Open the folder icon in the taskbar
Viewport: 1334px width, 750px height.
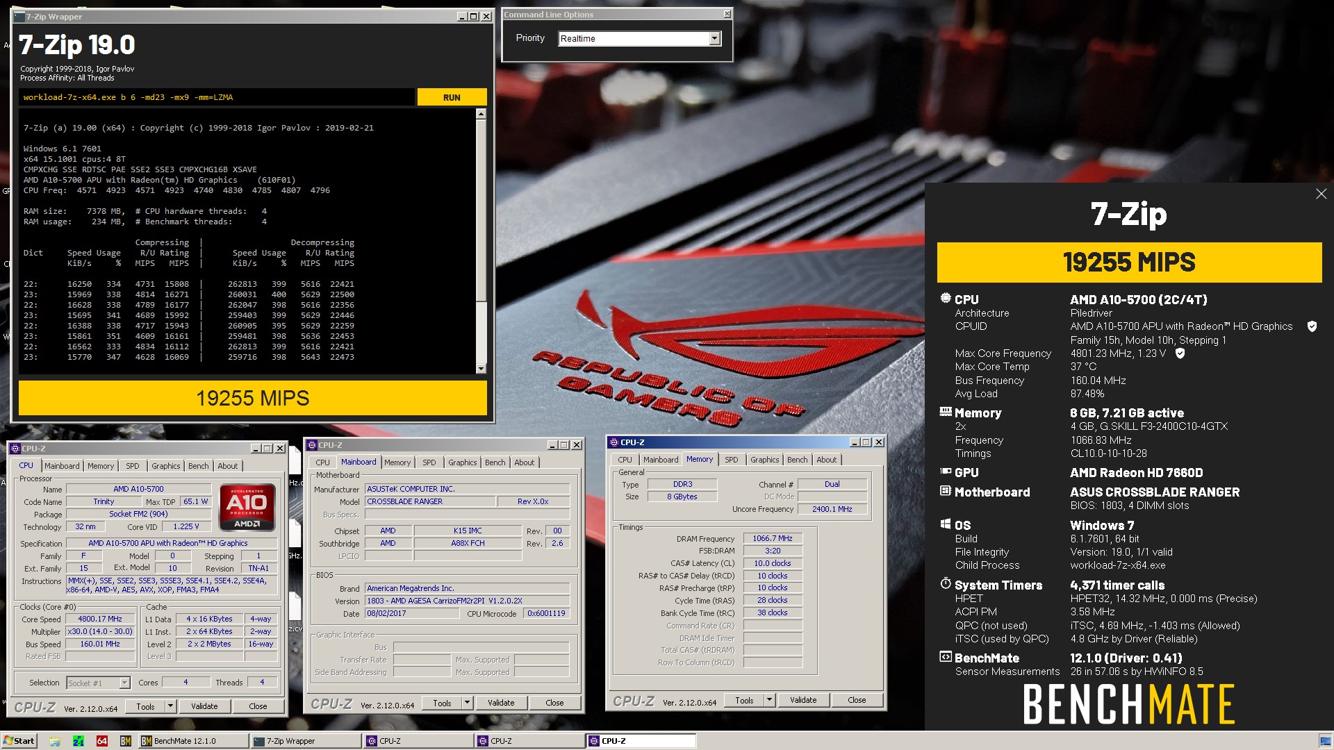coord(54,741)
